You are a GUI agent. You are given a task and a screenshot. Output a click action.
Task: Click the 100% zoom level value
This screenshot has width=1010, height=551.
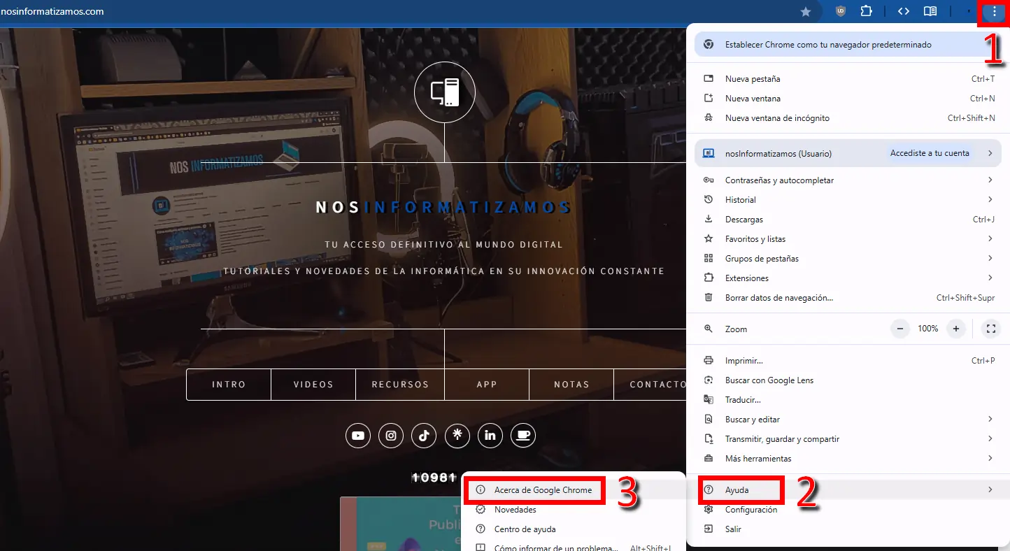coord(927,329)
